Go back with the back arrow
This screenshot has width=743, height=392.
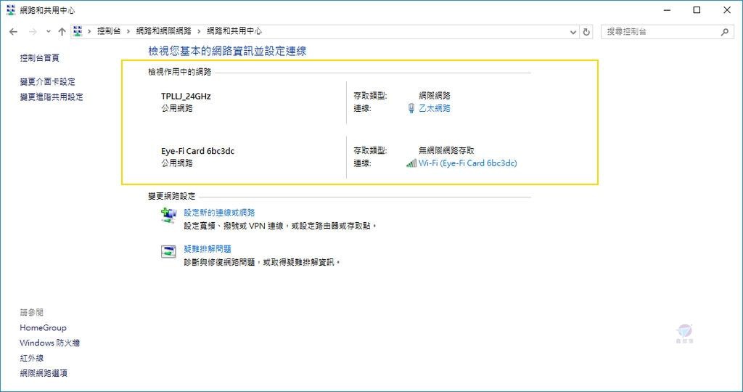pos(13,32)
